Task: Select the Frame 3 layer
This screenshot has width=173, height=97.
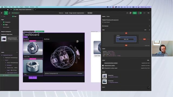Action: (9, 75)
